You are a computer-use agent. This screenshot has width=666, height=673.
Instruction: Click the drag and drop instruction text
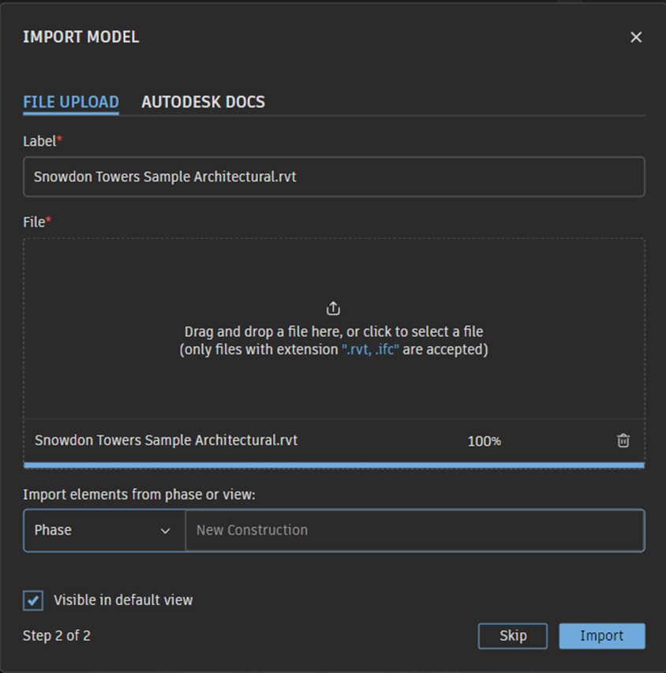[333, 331]
